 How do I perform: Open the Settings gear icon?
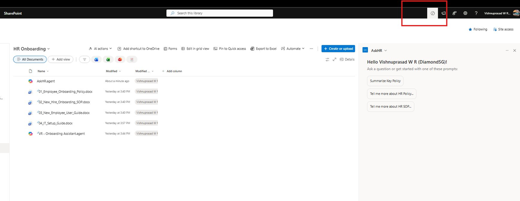pyautogui.click(x=465, y=13)
